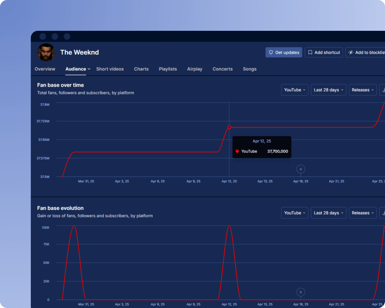Go to the Short videos tab
The height and width of the screenshot is (308, 385).
[x=110, y=69]
